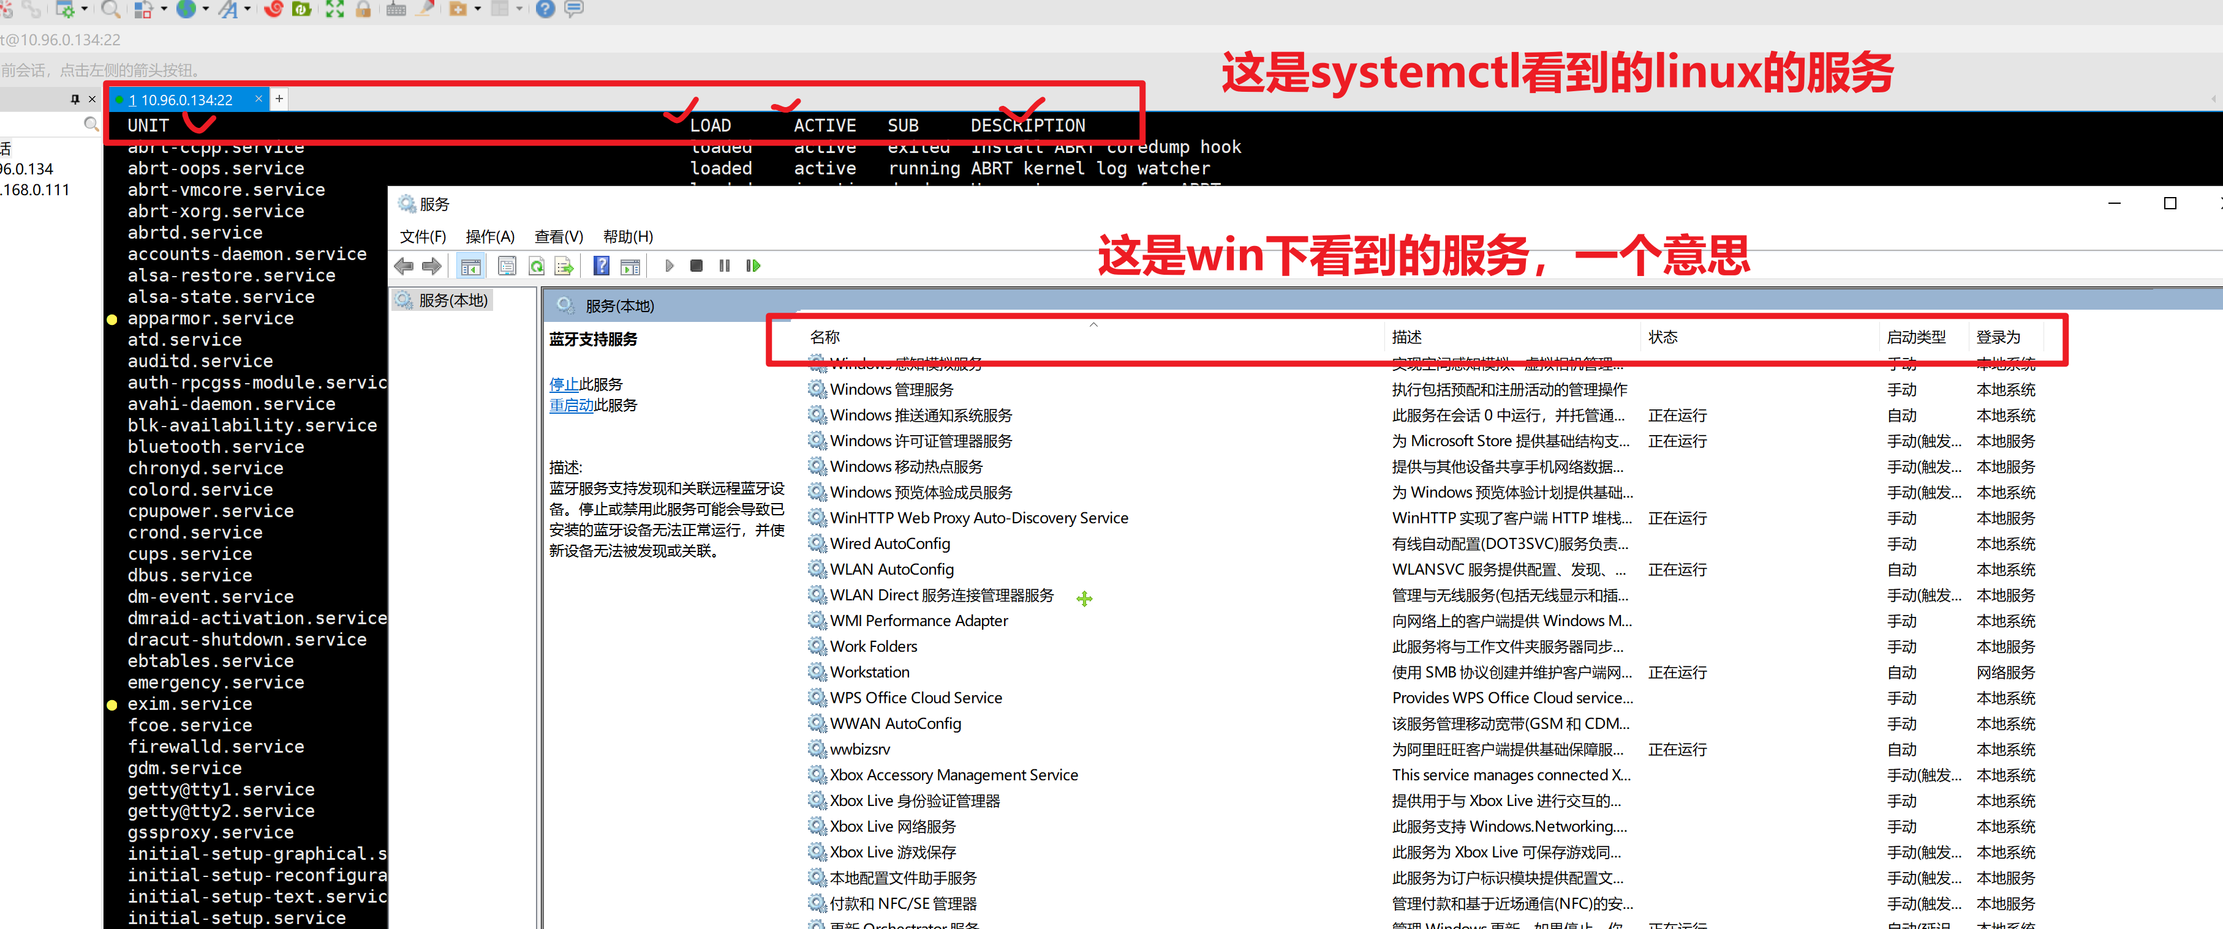Click the color scheme squares icon
Viewport: 2223px width, 929px height.
pos(143,9)
